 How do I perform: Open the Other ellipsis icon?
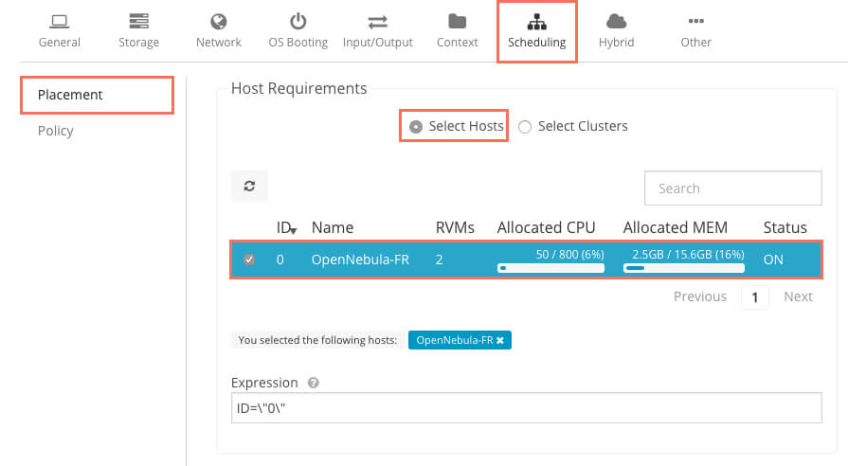(x=695, y=21)
